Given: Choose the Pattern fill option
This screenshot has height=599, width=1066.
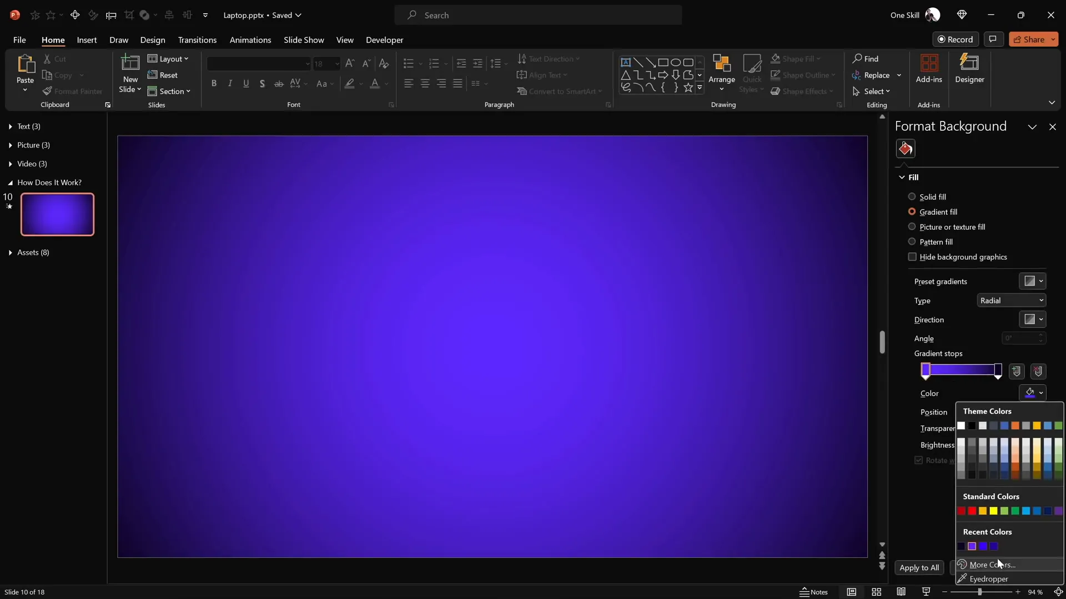Looking at the screenshot, I should click(x=930, y=242).
